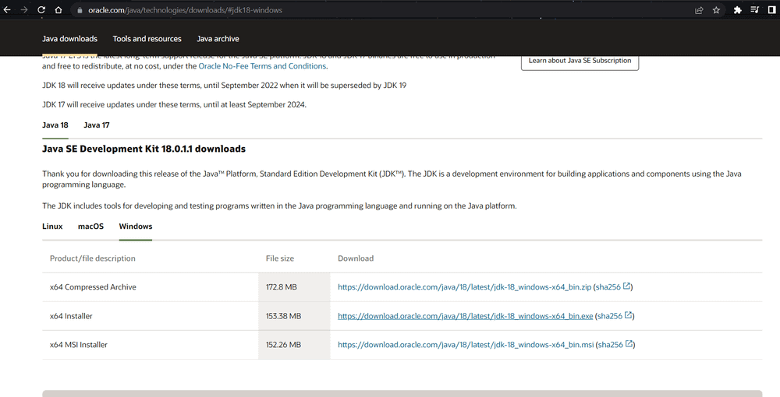Image resolution: width=780 pixels, height=397 pixels.
Task: Open the browser extensions puzzle icon
Action: coord(737,10)
